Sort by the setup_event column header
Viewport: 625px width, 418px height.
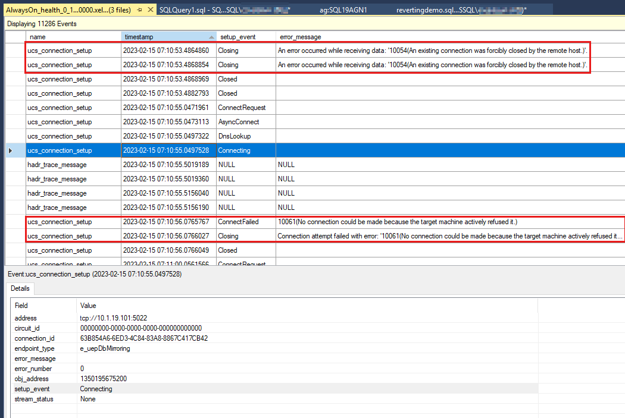point(244,37)
